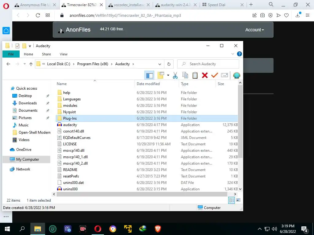Cut selection with the scissors icon
The image size is (314, 235).
(175, 75)
